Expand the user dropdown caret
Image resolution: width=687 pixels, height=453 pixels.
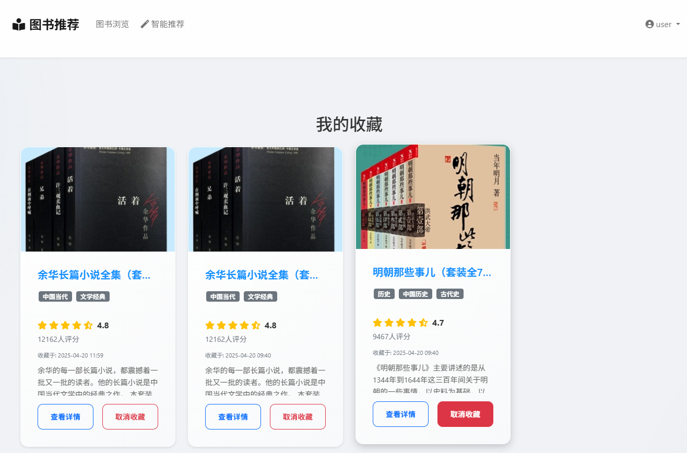pyautogui.click(x=678, y=25)
